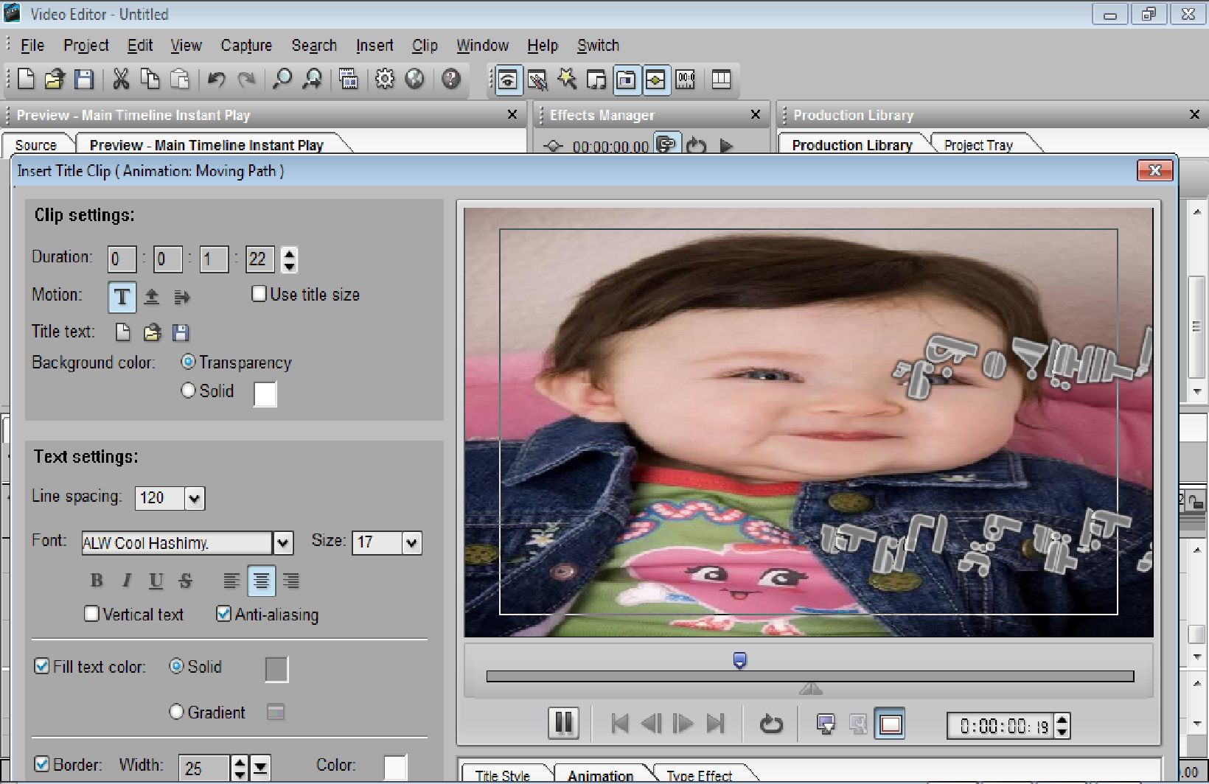Image resolution: width=1209 pixels, height=784 pixels.
Task: Switch to the Type Effect tab
Action: pos(699,775)
